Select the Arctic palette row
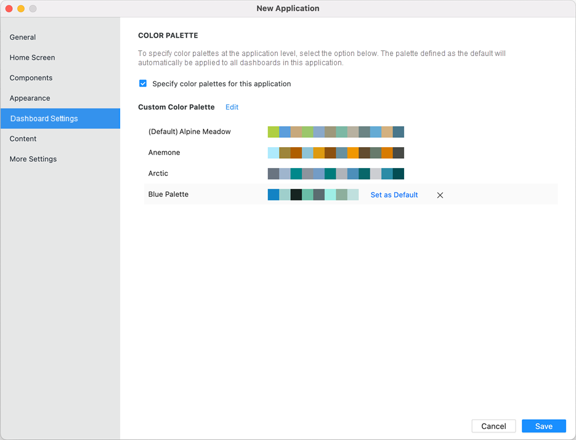The image size is (576, 440). click(158, 174)
